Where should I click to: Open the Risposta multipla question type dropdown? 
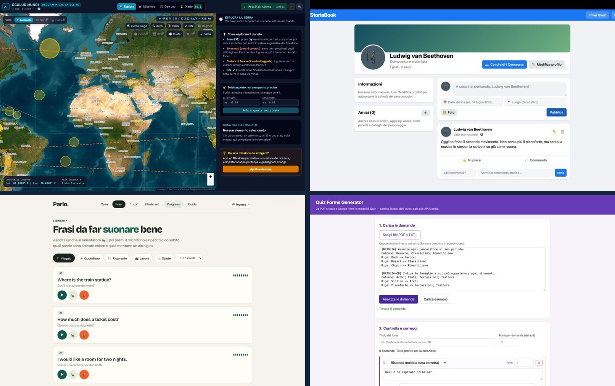coord(417,363)
